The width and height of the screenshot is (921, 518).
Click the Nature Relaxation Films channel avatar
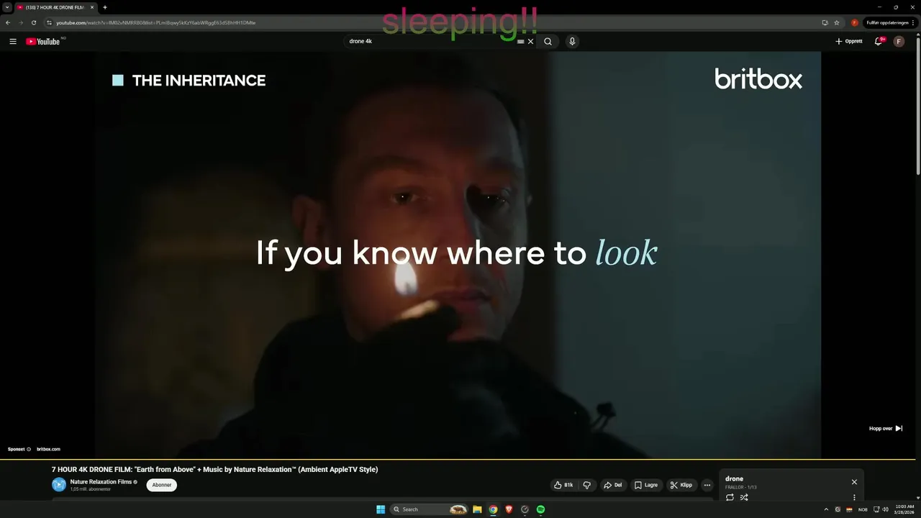click(59, 485)
